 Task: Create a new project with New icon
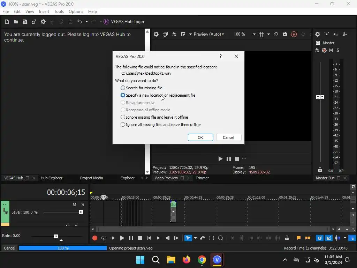point(7,22)
